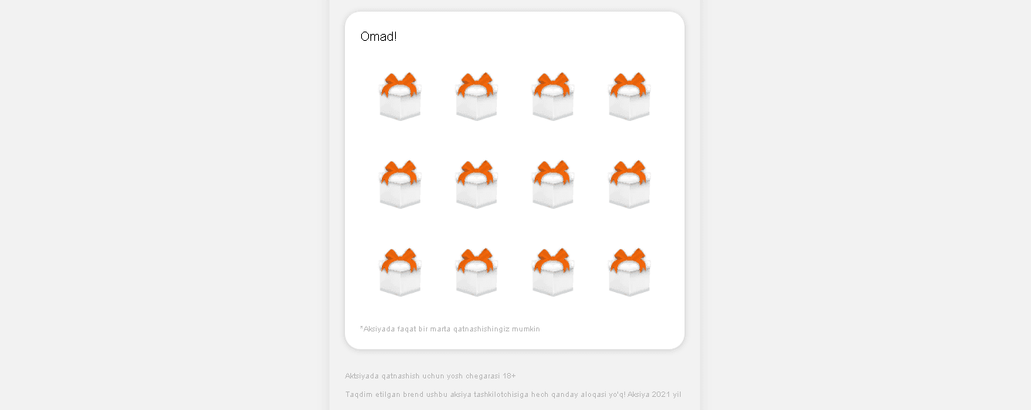1031x410 pixels.
Task: Open the first gift box in the top row
Action: (400, 96)
